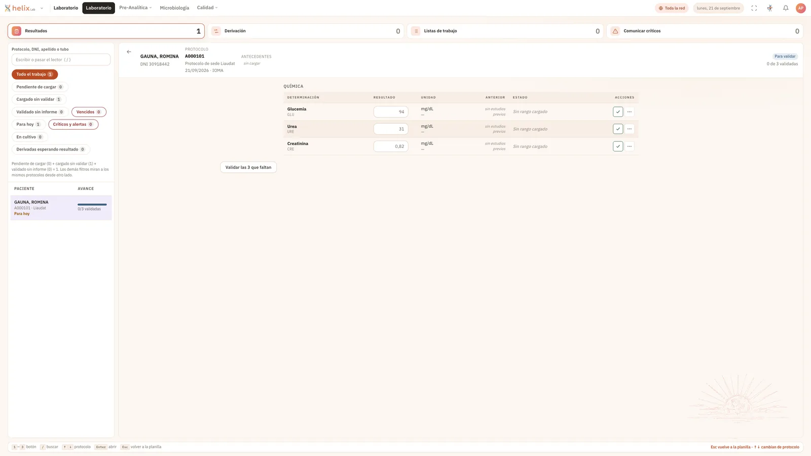Click the back arrow beside patient name
Image resolution: width=811 pixels, height=456 pixels.
click(x=129, y=52)
